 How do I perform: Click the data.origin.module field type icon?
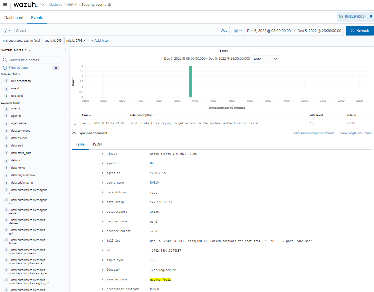click(6, 176)
